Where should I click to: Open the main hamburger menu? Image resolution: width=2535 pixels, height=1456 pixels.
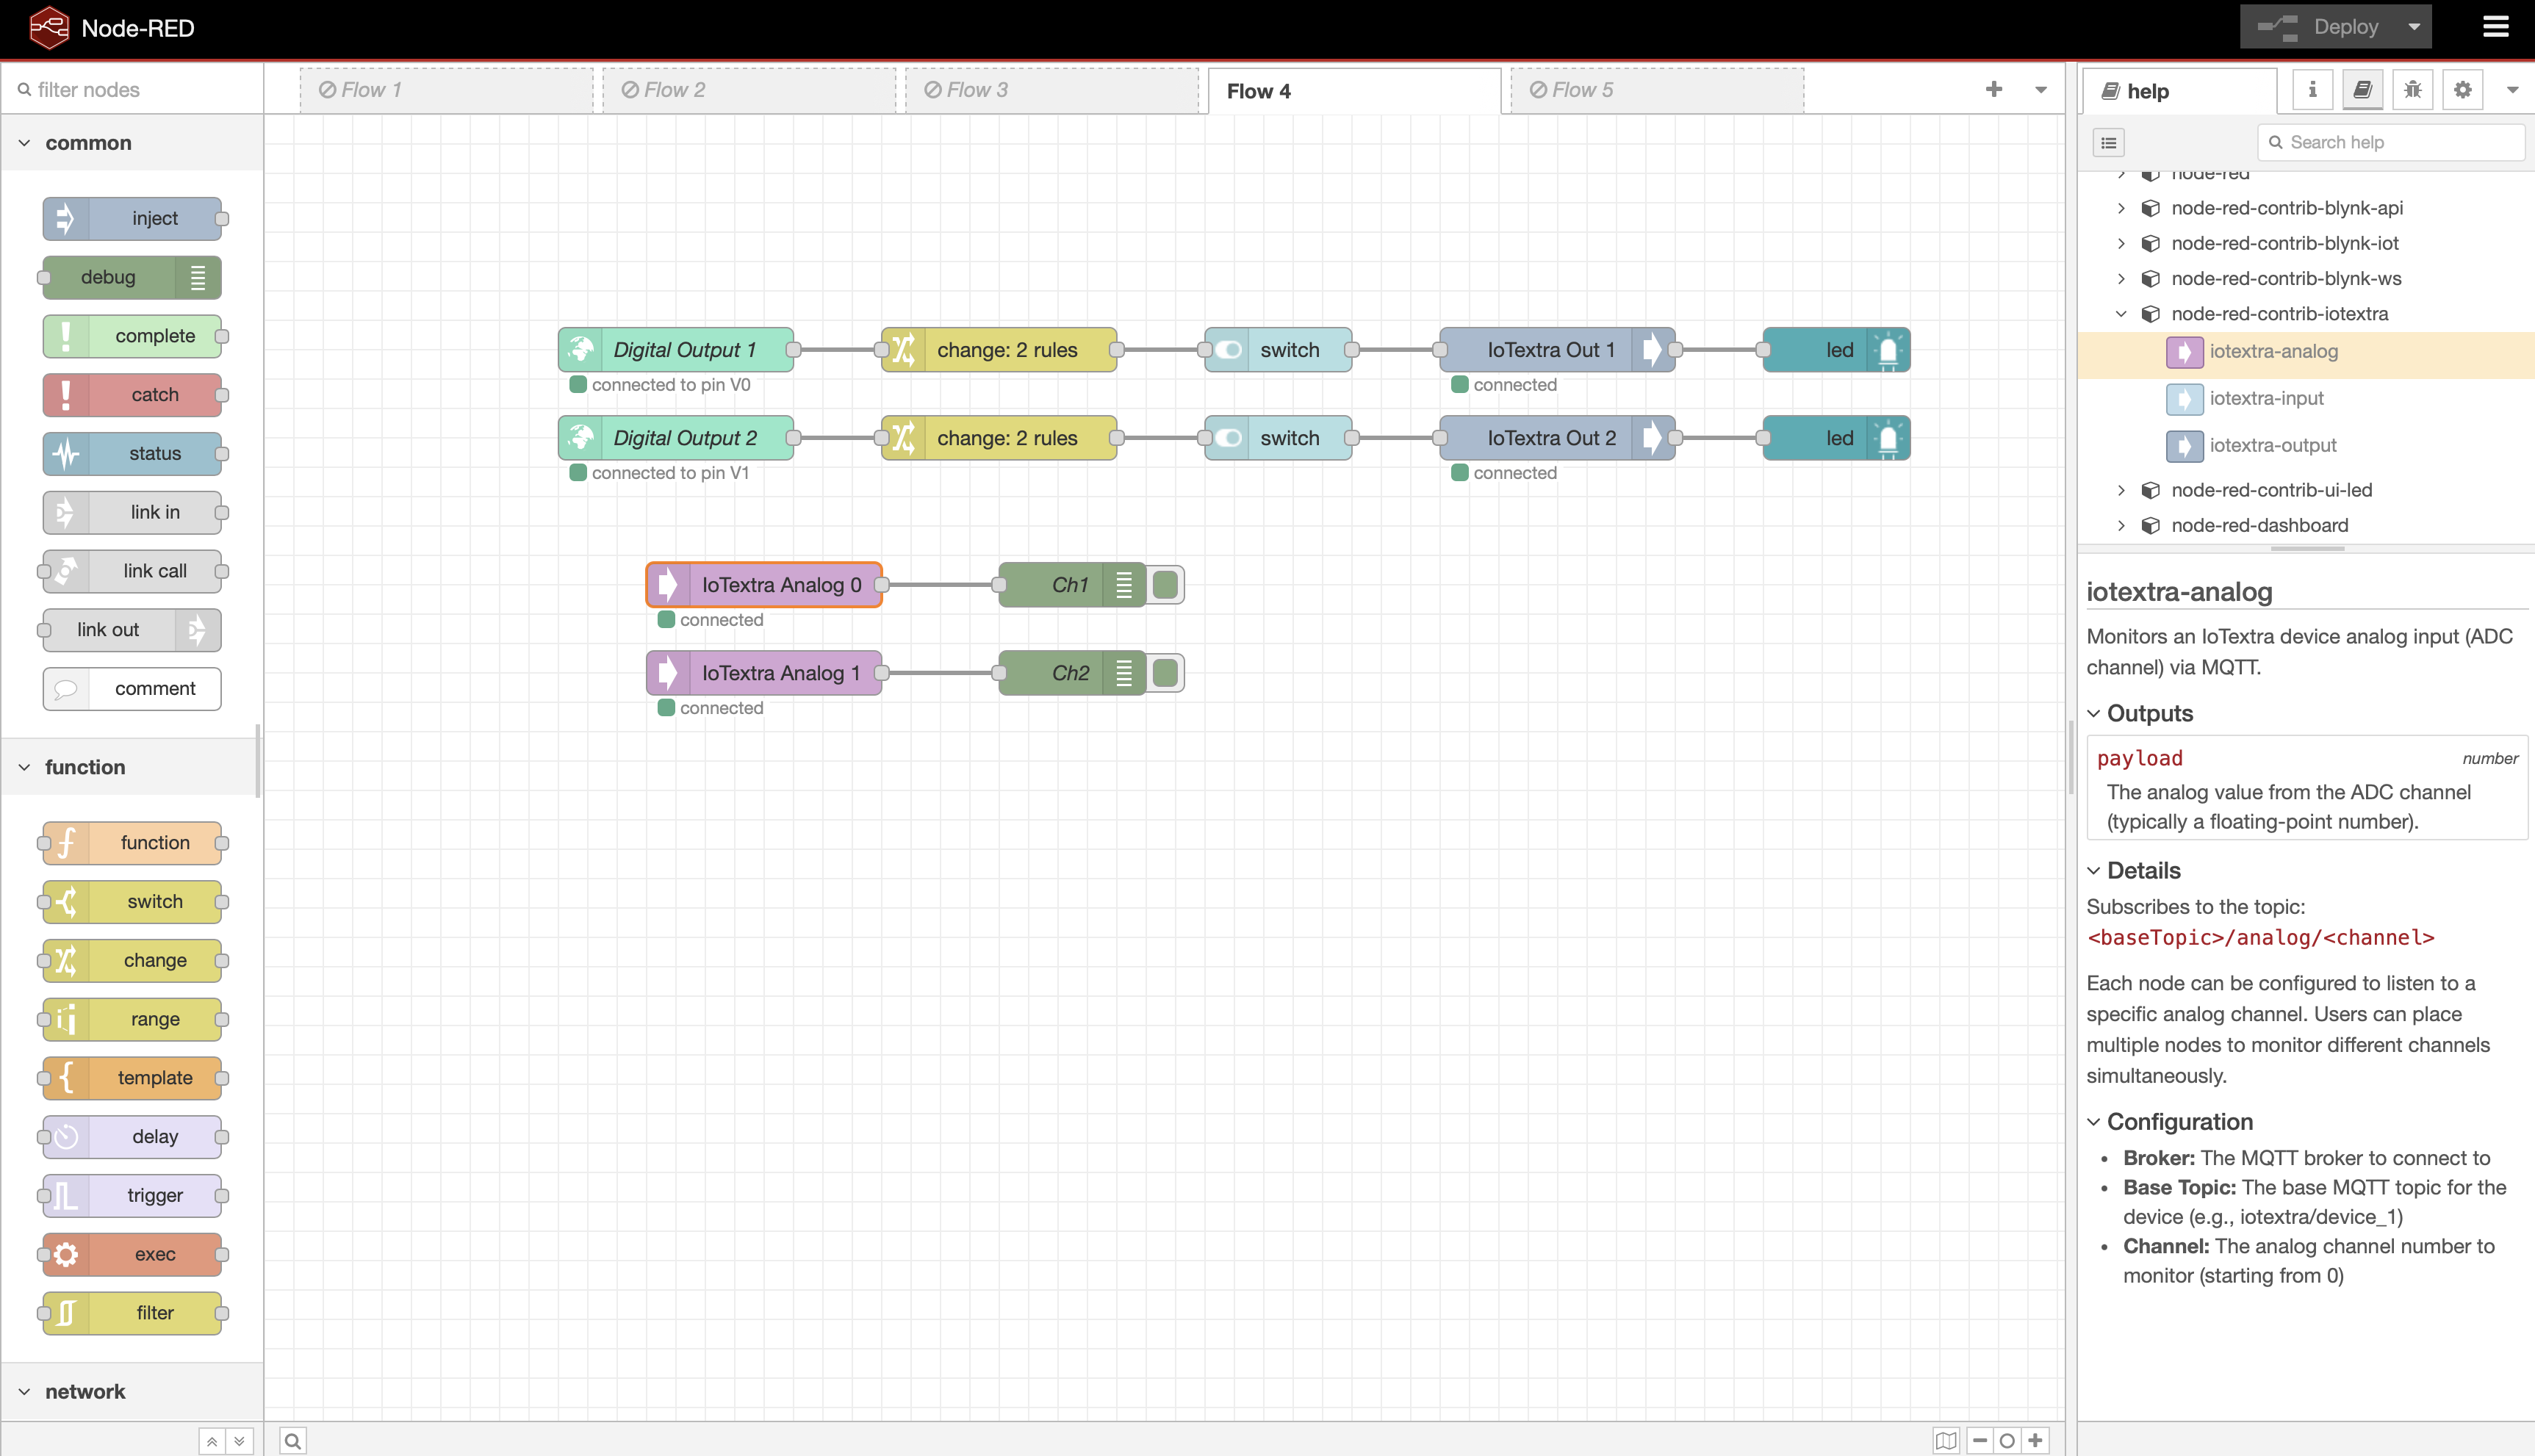tap(2496, 27)
